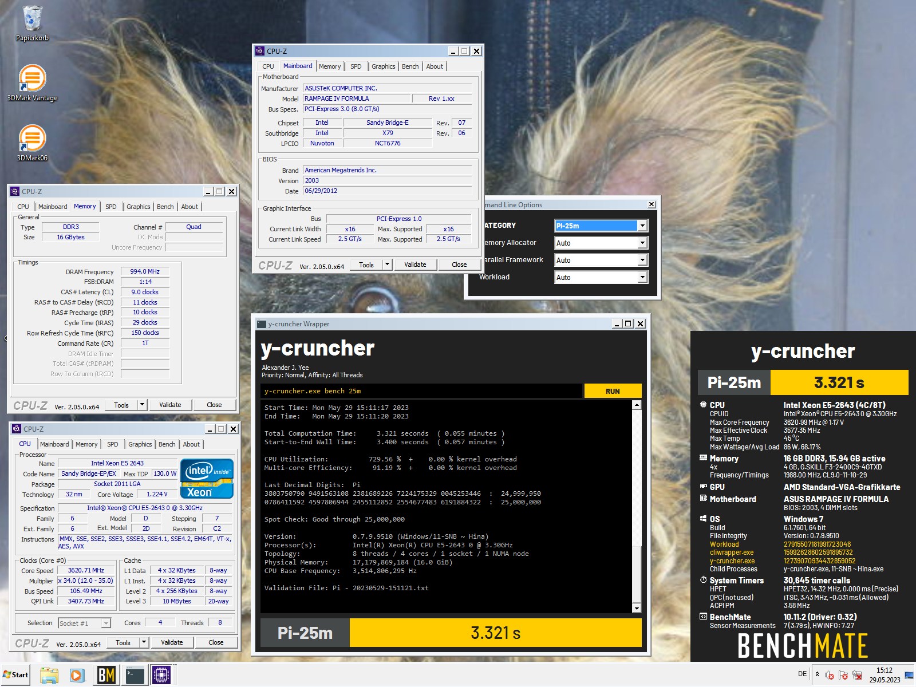Expand the Tools arrow in the CPU-Z Memory window
Viewport: 916px width, 687px height.
click(142, 405)
